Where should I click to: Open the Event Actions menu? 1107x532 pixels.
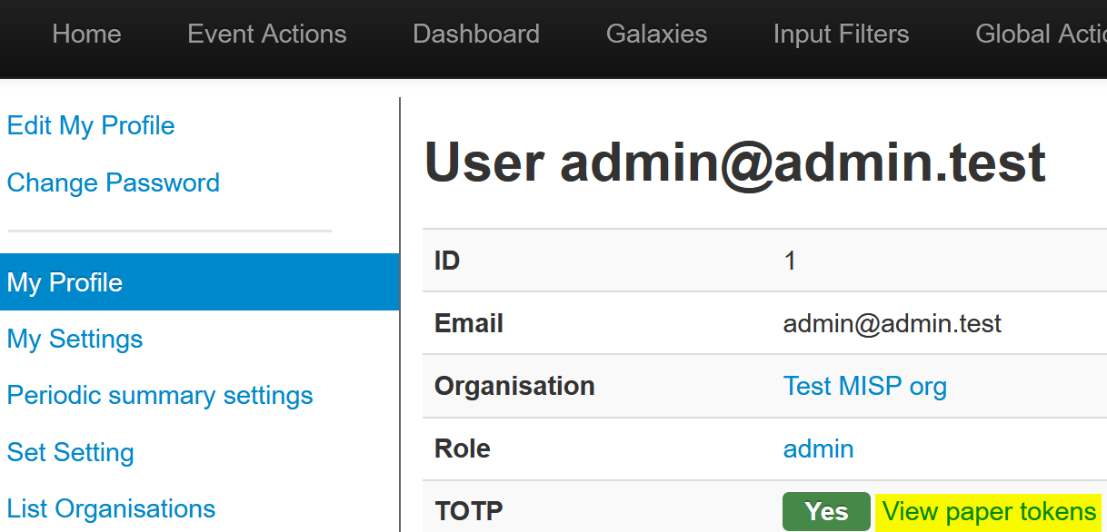[266, 34]
